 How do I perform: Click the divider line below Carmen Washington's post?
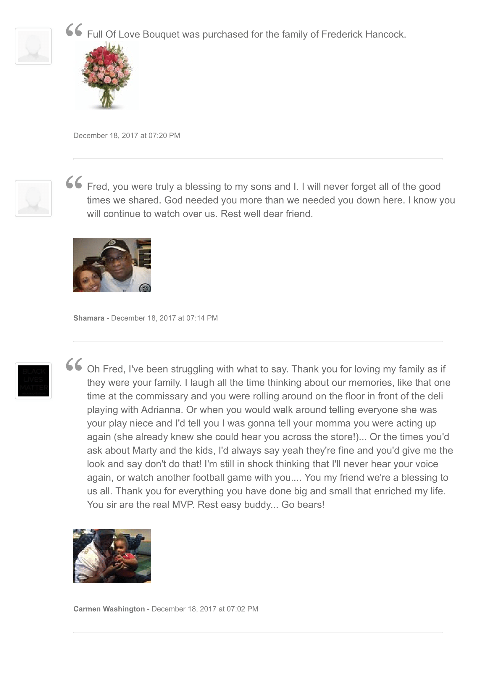coord(258,632)
